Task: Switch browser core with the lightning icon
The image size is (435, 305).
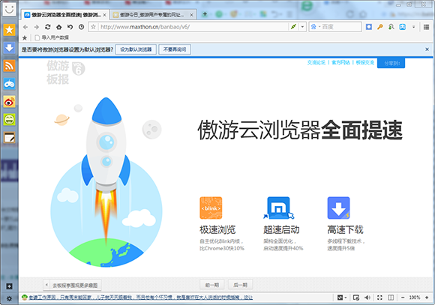Action: point(293,27)
